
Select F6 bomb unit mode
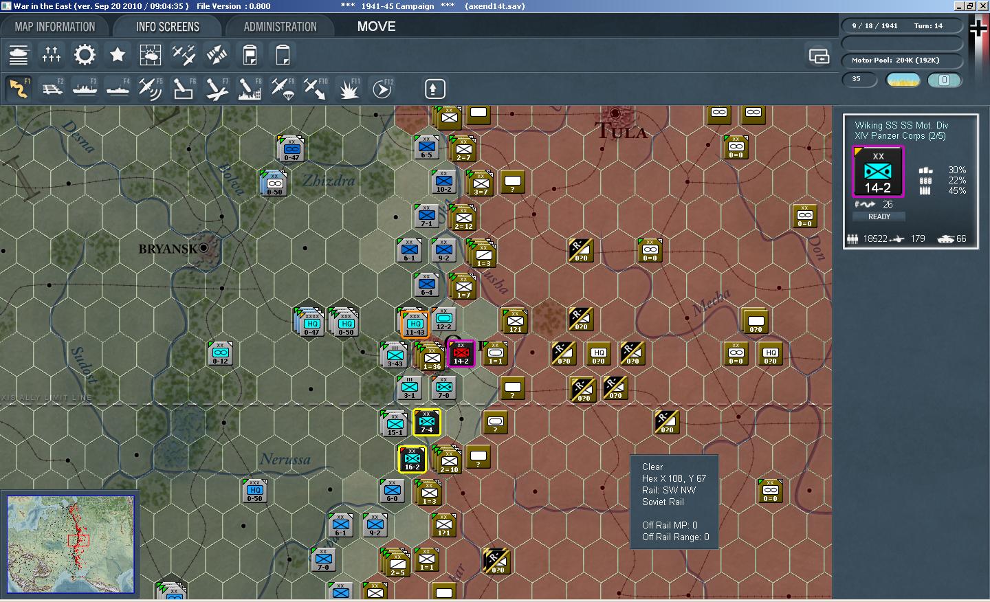[x=184, y=89]
